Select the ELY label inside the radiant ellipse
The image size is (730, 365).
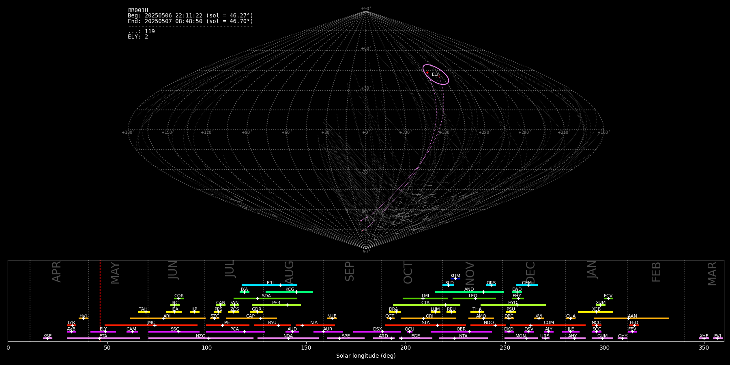click(x=435, y=75)
